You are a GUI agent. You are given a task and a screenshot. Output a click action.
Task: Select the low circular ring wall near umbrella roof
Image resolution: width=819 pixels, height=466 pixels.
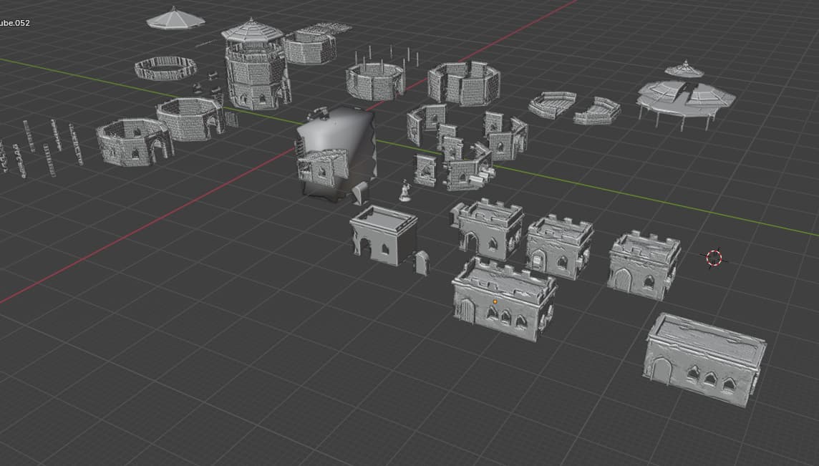(165, 69)
